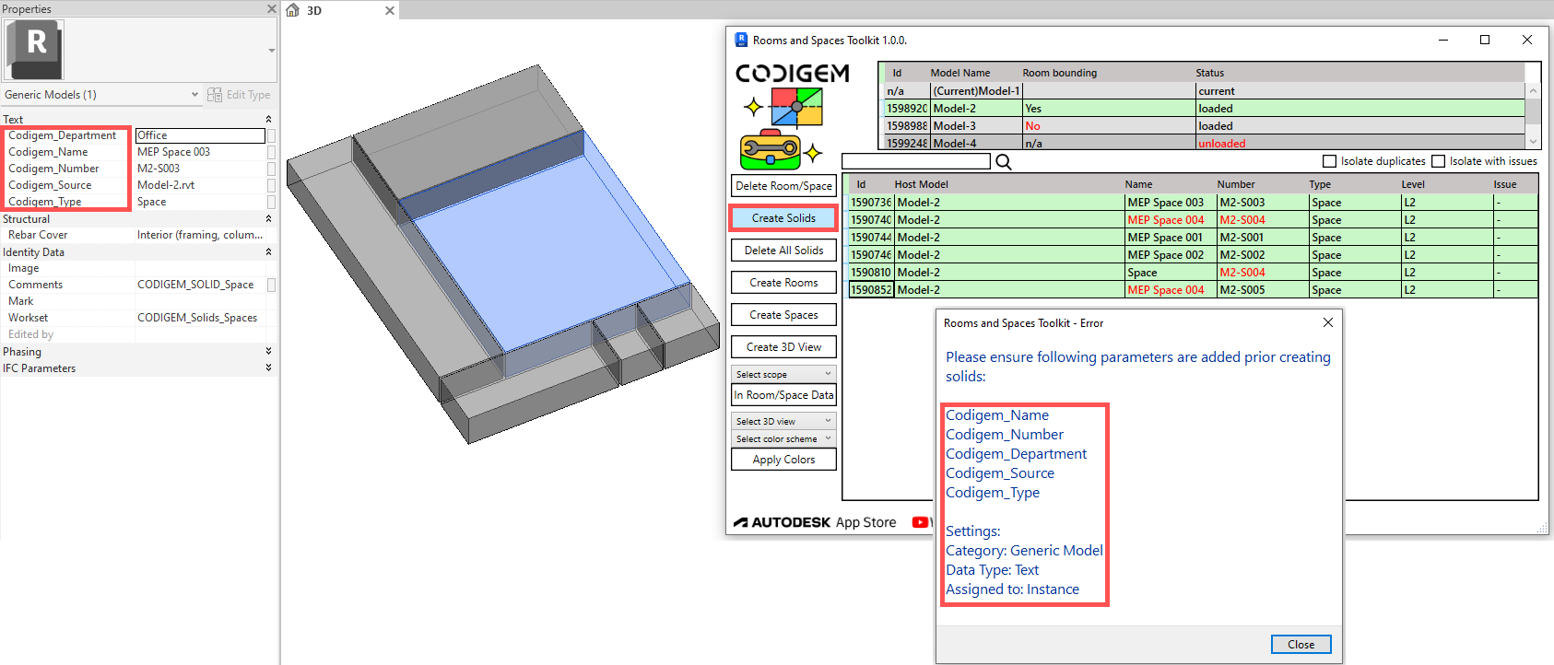Image resolution: width=1554 pixels, height=665 pixels.
Task: Maximize the Rooms and Spaces Toolkit window
Action: [1485, 40]
